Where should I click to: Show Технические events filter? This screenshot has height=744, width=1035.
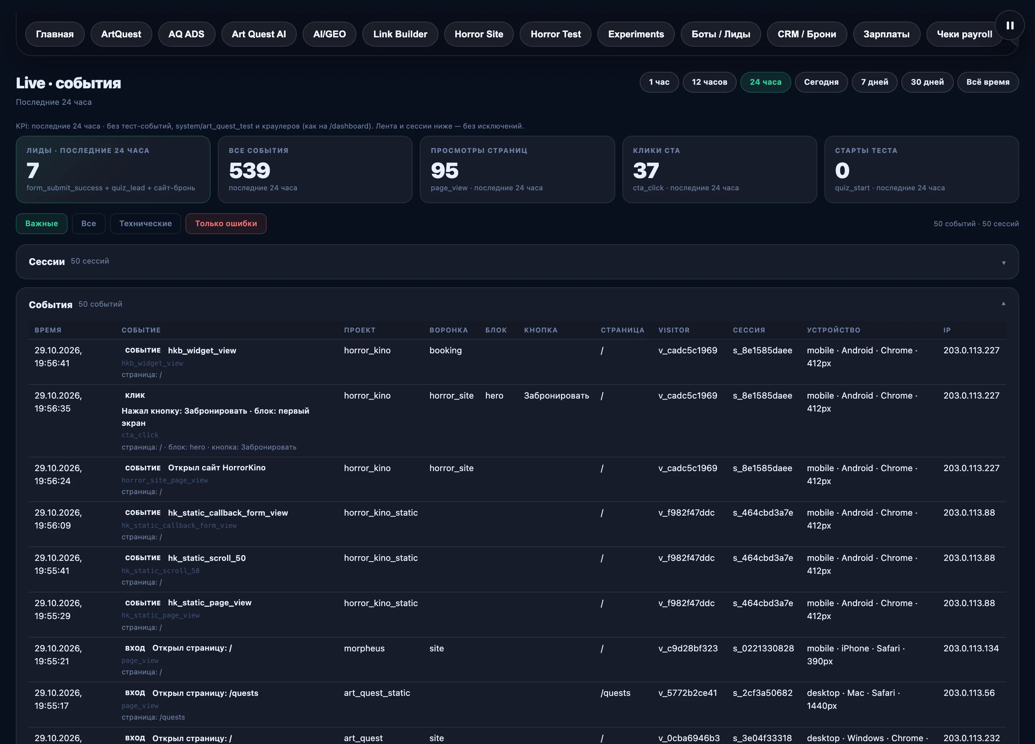click(146, 223)
